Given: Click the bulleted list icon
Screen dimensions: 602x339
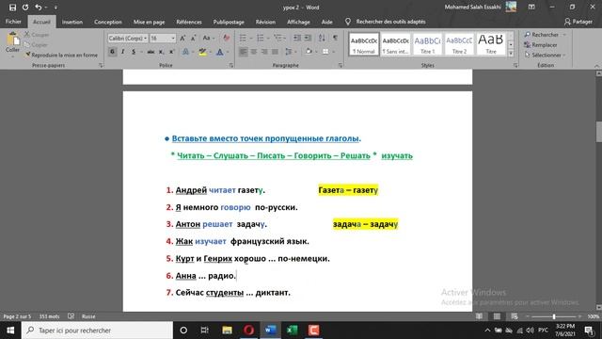Looking at the screenshot, I should [243, 38].
